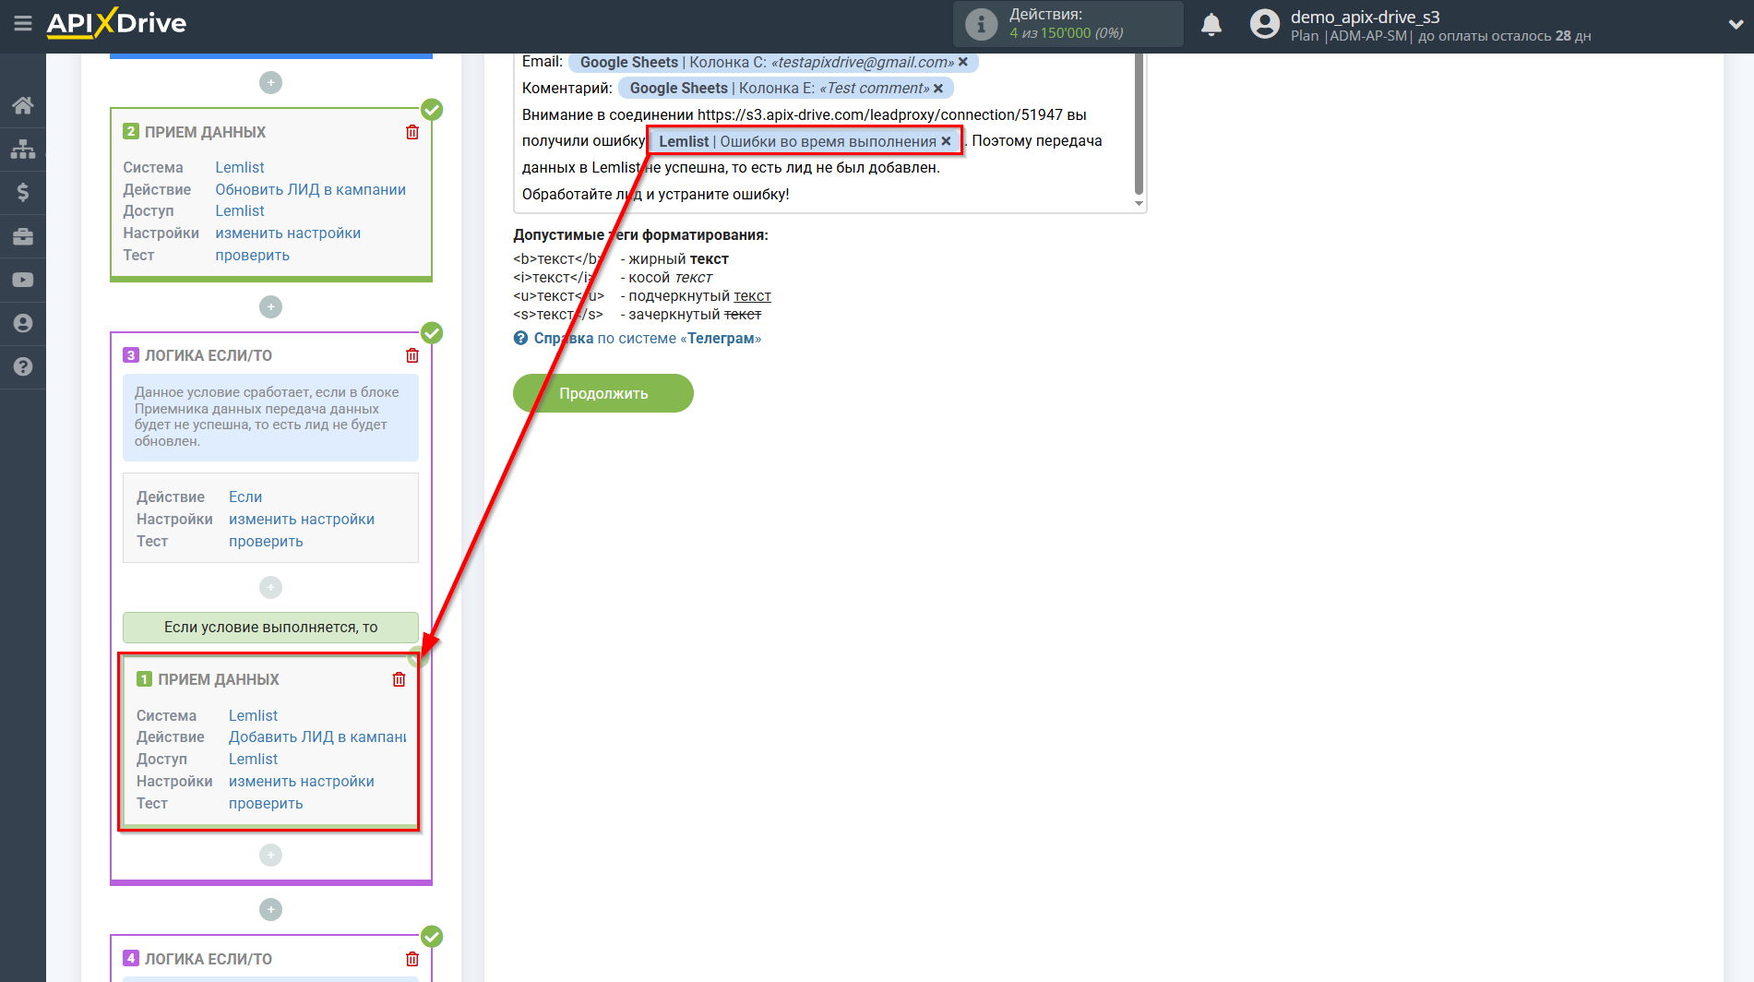Remove the Google Sheets Колонка C email tag
1754x982 pixels.
coord(963,62)
